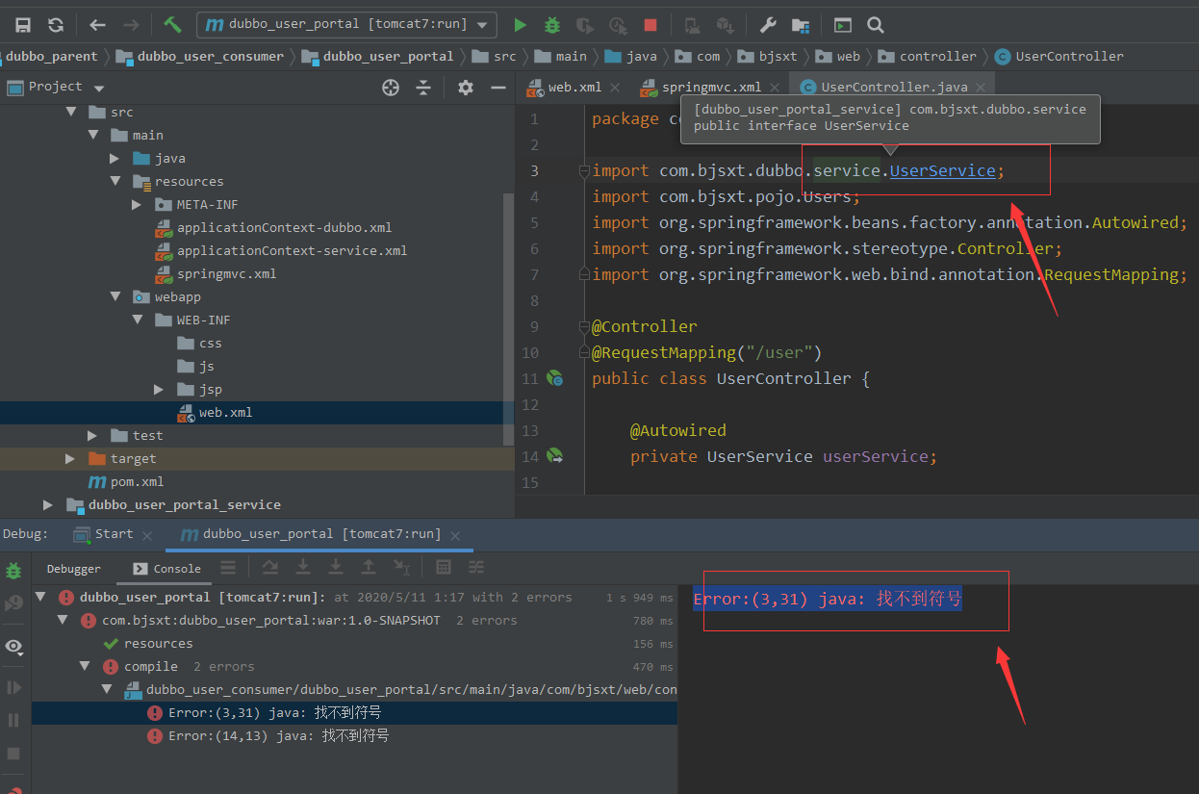Screen dimensions: 1199x794
Task: Open the Console tab
Action: tap(167, 569)
